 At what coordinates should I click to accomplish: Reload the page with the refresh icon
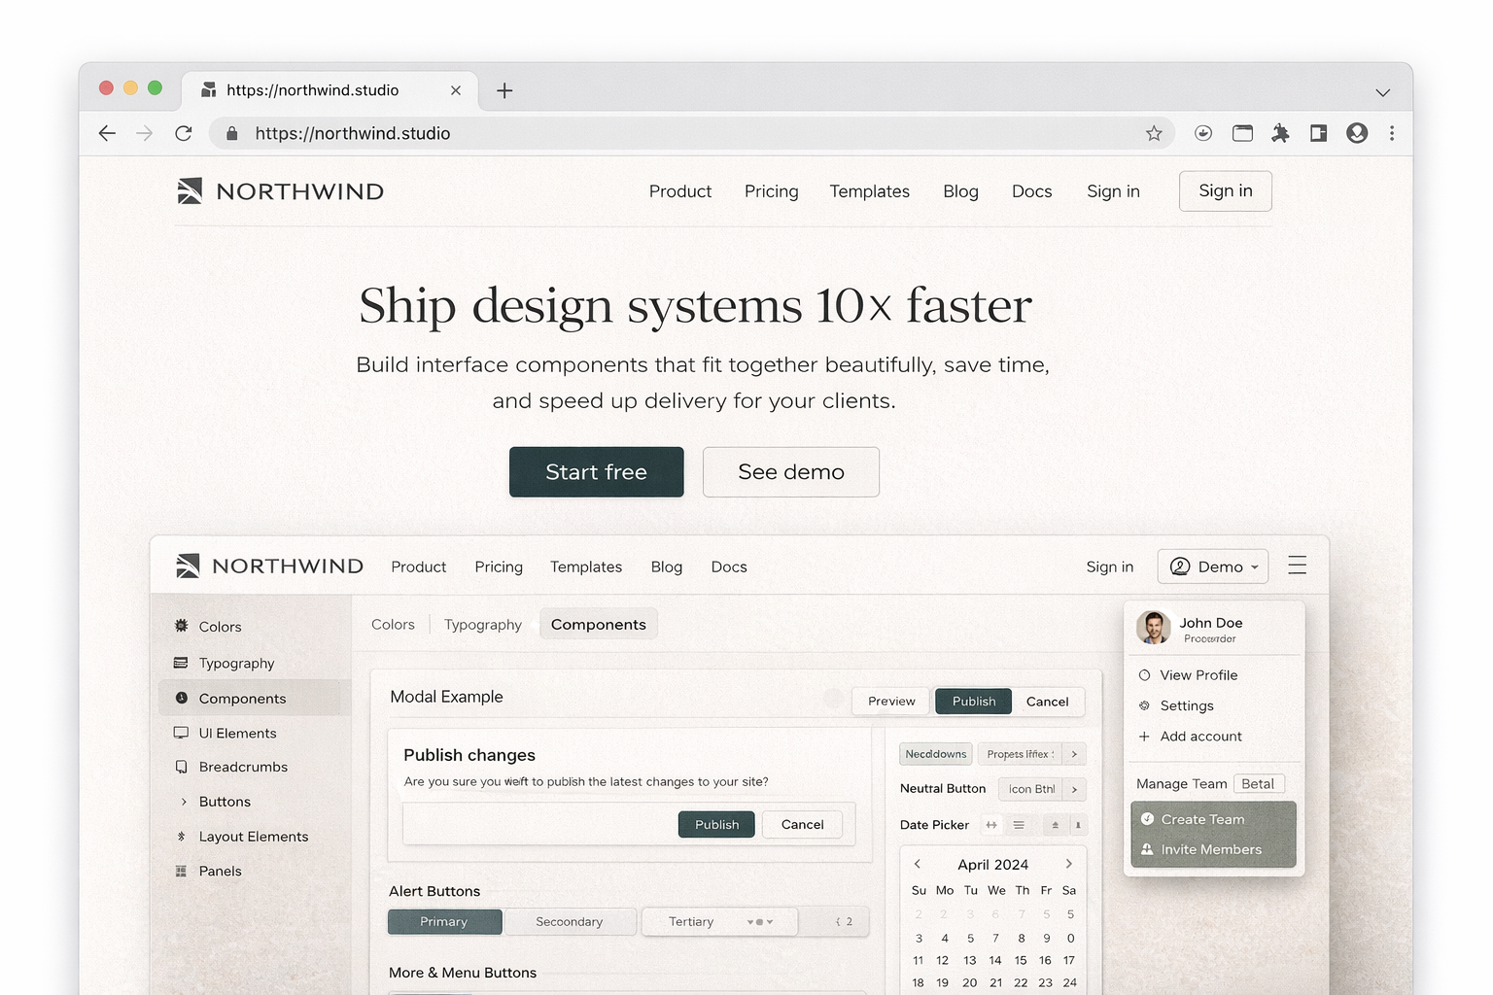[183, 133]
